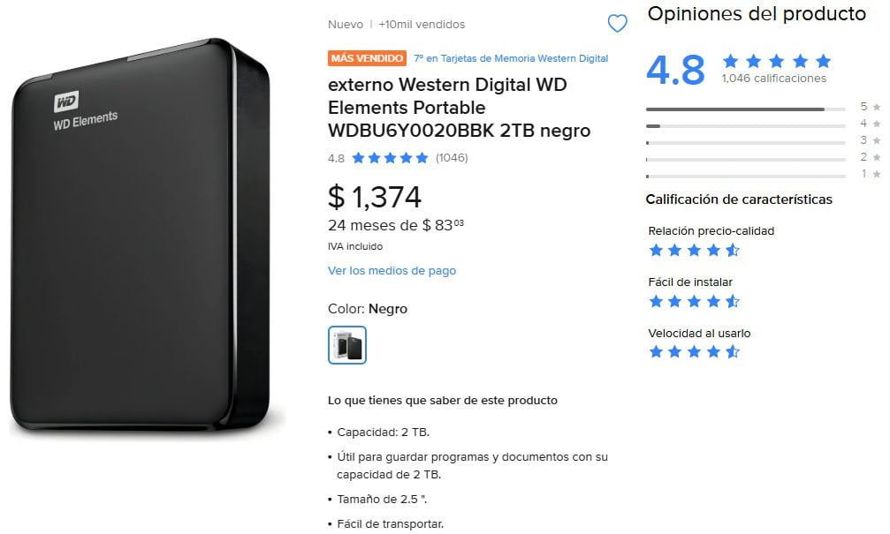The width and height of the screenshot is (890, 534).
Task: Click the Velocidad al usarlo star rating
Action: tap(694, 352)
